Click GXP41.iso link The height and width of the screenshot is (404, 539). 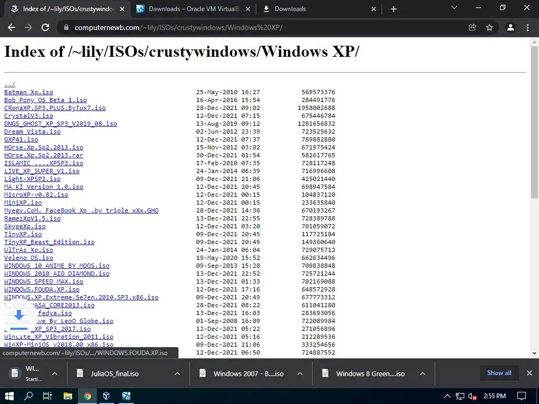21,139
